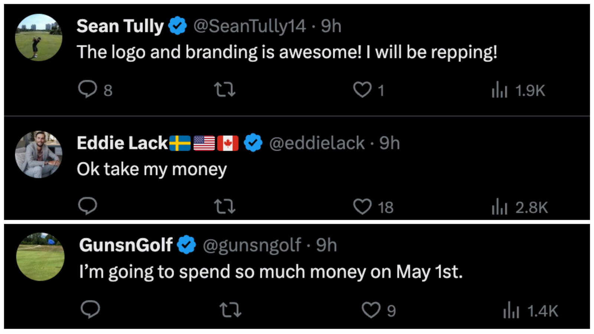Open the @eddielack handle link
Viewport: 594px width, 334px height.
pos(317,143)
